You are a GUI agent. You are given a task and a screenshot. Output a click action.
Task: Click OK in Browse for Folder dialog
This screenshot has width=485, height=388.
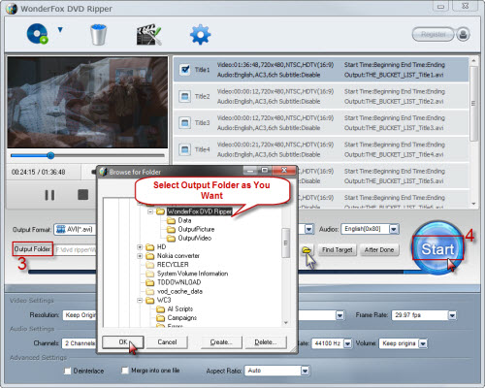(123, 342)
